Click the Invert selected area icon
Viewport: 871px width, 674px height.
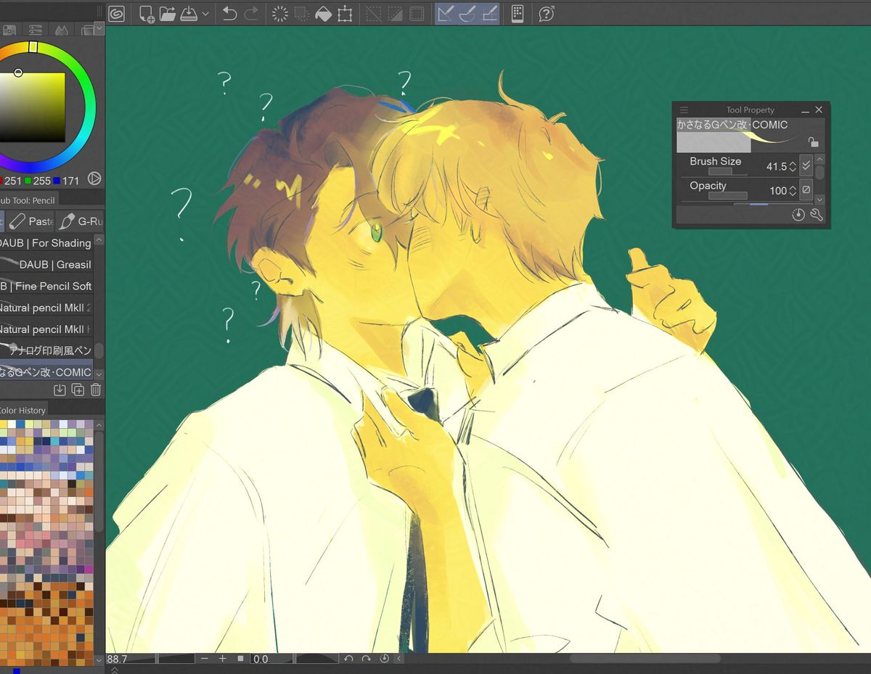395,13
